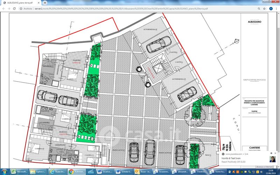Open a new browser tab
The height and width of the screenshot is (175, 280).
click(x=45, y=2)
